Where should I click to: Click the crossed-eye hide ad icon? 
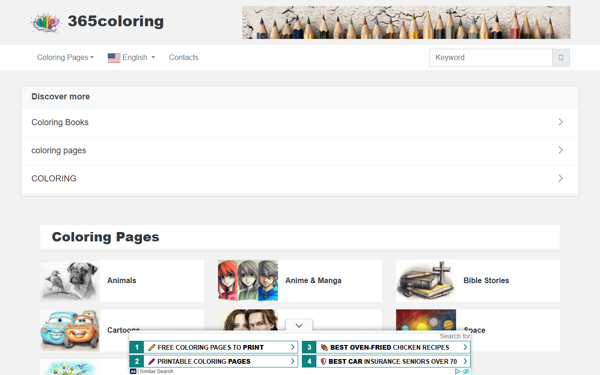(466, 371)
